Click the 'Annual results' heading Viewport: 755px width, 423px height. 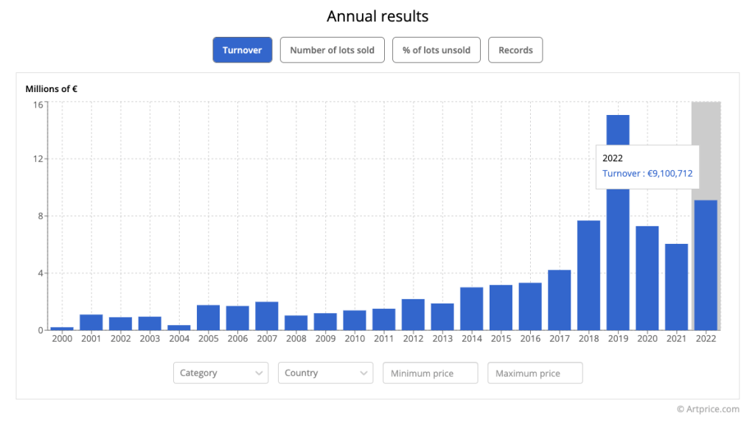(377, 16)
